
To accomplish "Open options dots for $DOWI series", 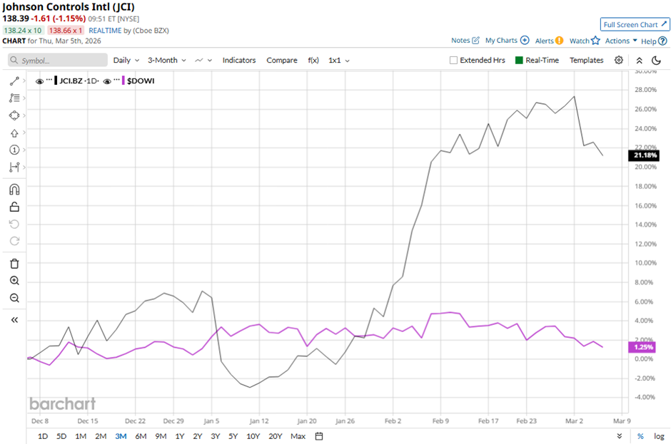I will click(x=117, y=80).
